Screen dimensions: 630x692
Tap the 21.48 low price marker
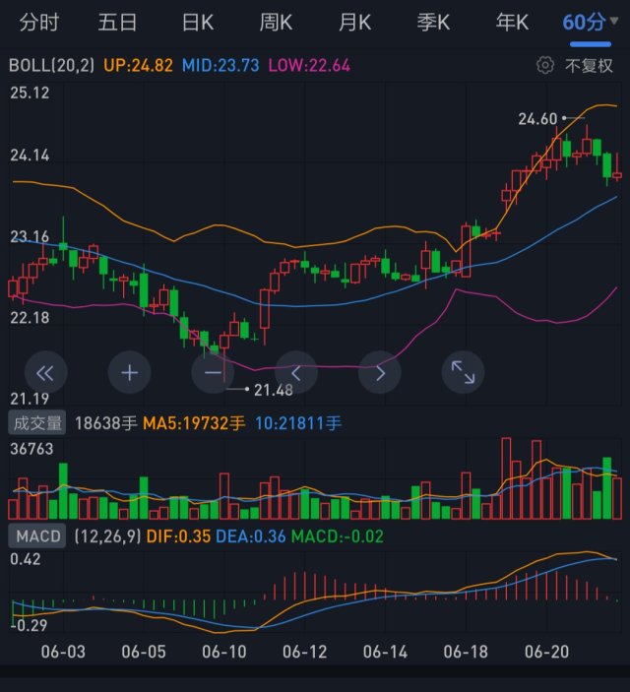click(x=274, y=390)
